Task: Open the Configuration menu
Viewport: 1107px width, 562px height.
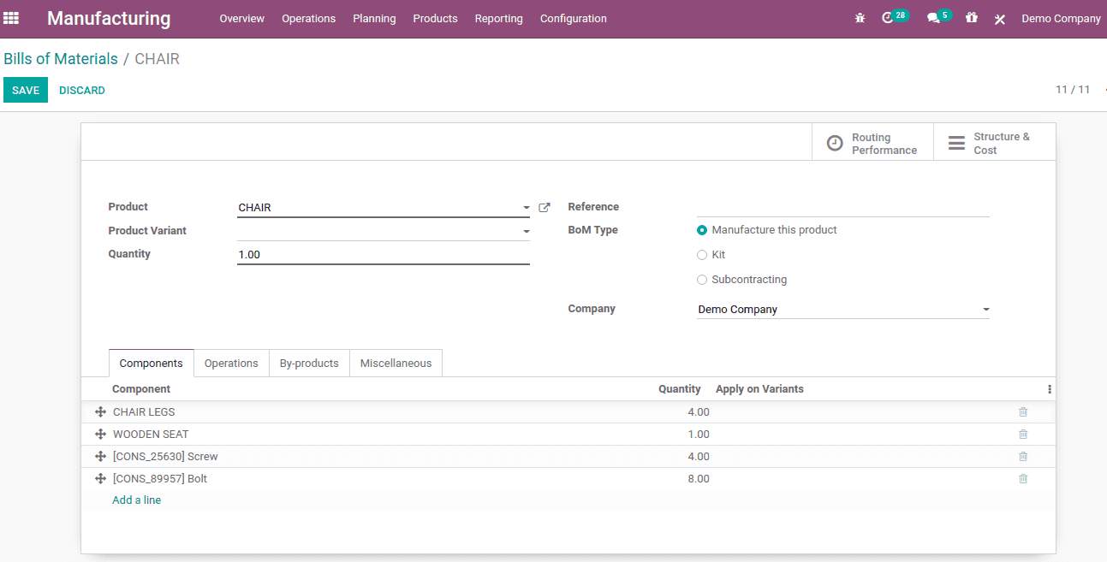Action: click(x=574, y=19)
